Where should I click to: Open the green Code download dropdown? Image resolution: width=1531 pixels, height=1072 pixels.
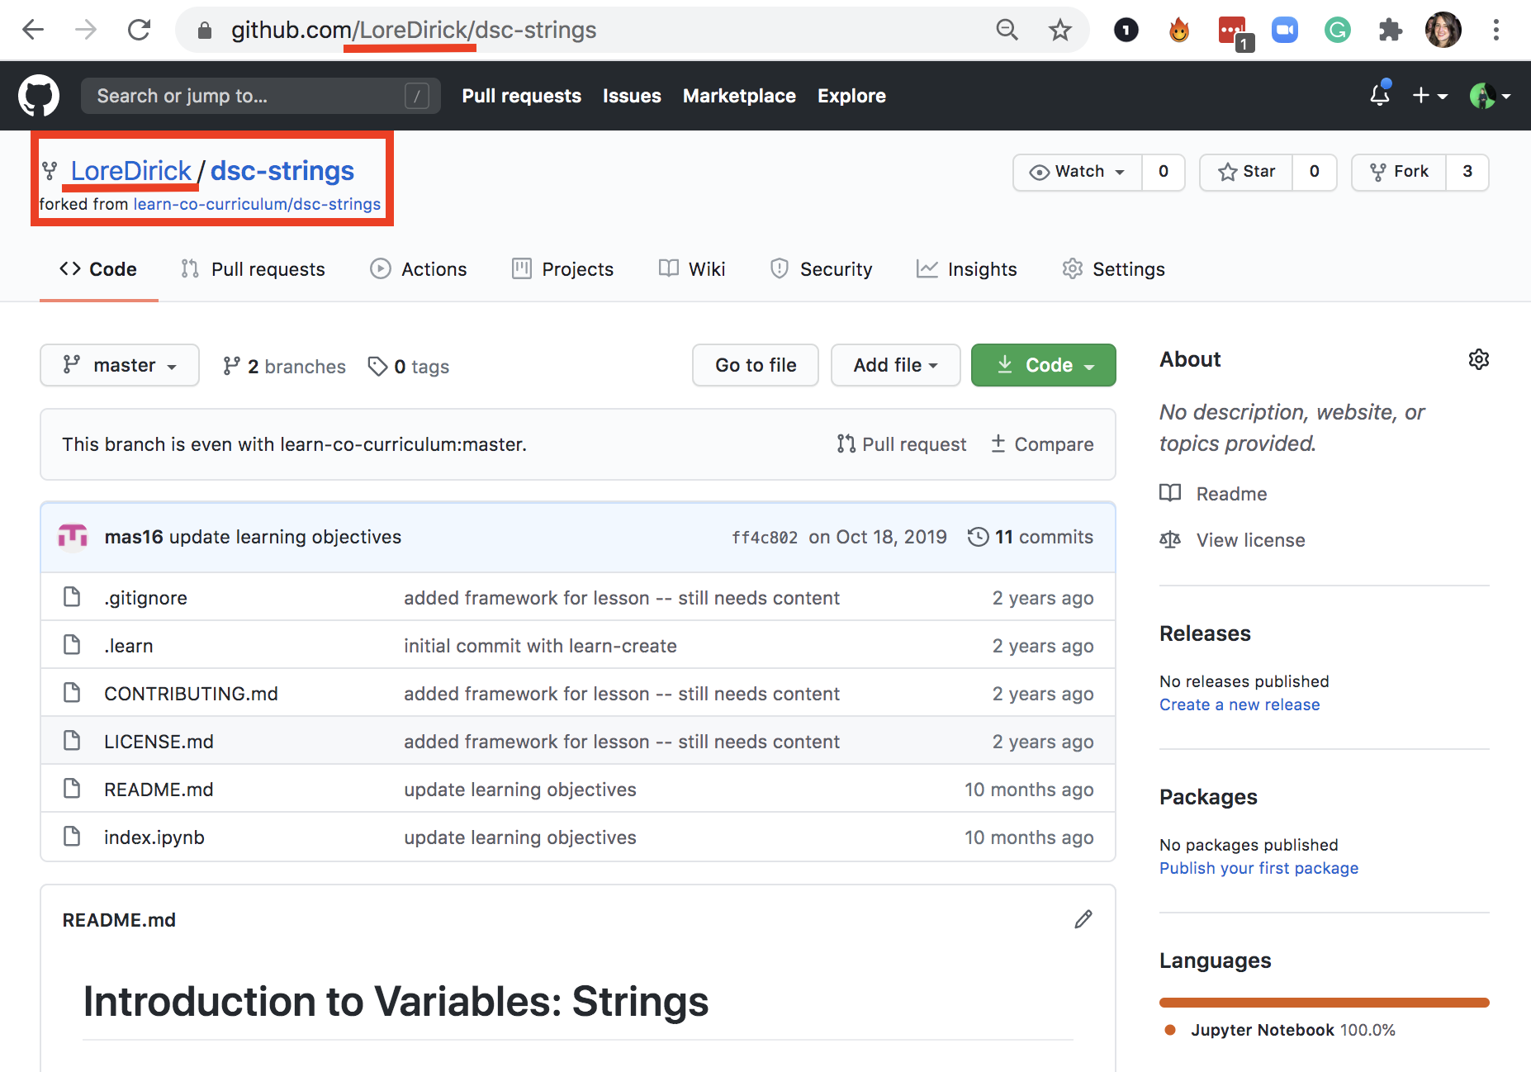1044,365
